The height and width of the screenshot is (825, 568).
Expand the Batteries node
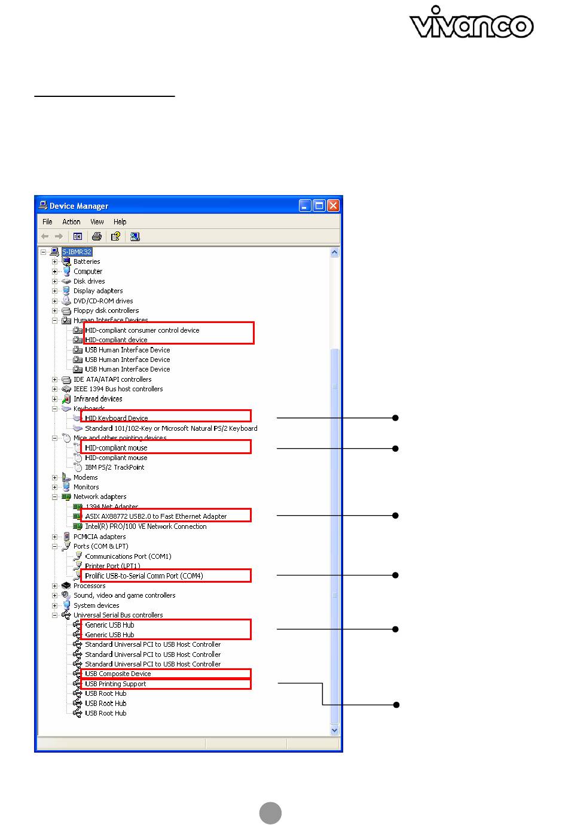[x=54, y=261]
